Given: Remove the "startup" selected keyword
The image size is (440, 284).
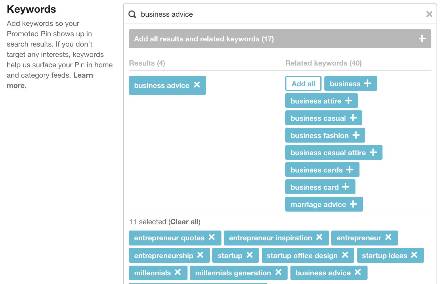Looking at the screenshot, I should point(249,255).
